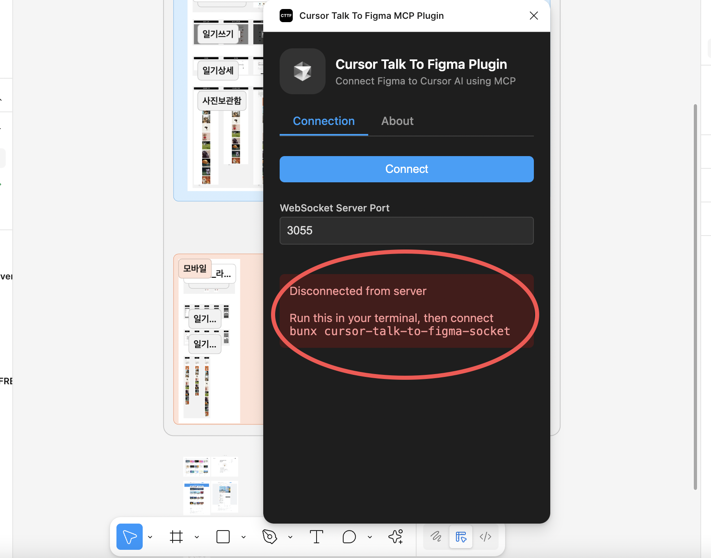Screen dimensions: 711x558
Task: Switch to Dev Mode code toggle
Action: (485, 537)
